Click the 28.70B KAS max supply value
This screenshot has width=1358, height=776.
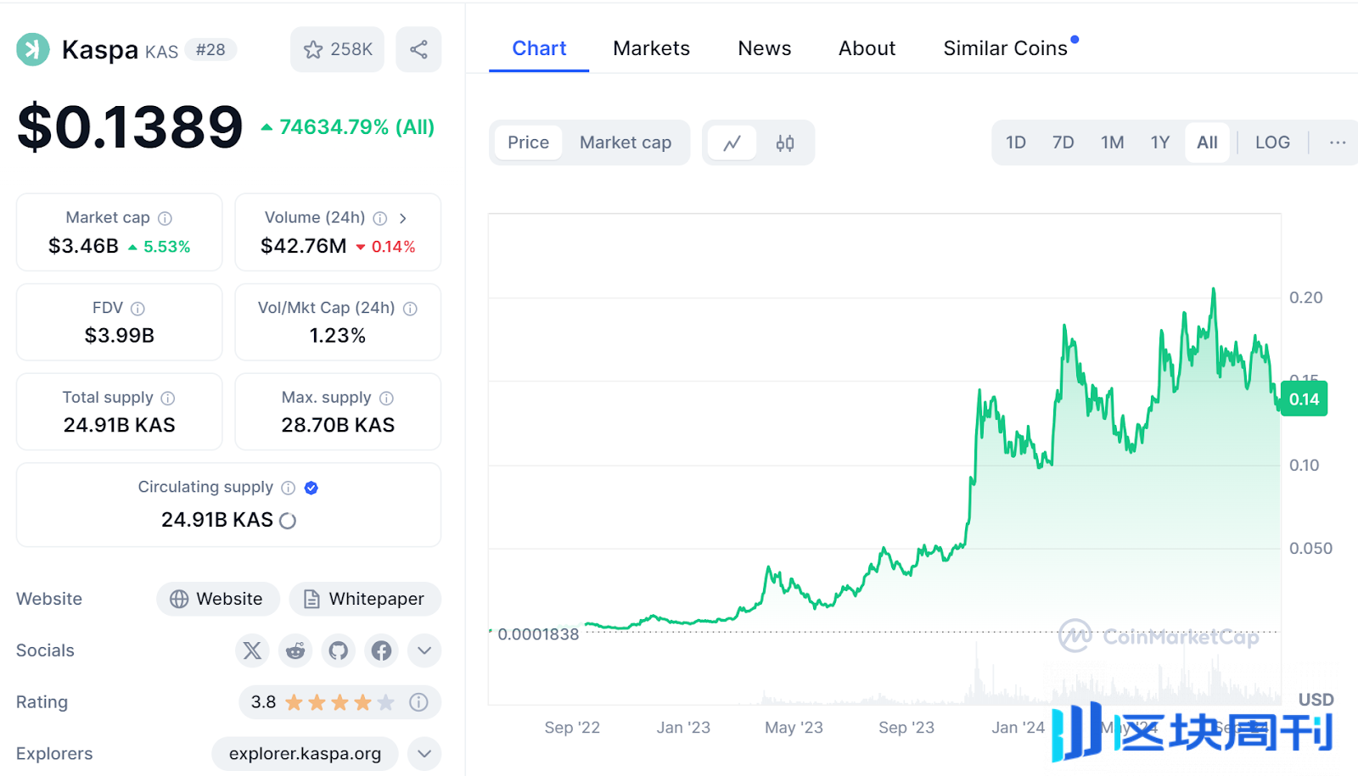338,425
